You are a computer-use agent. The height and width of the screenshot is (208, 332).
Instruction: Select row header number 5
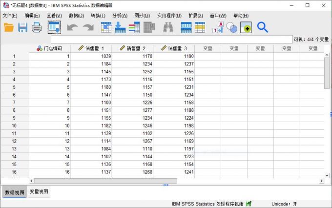14,87
